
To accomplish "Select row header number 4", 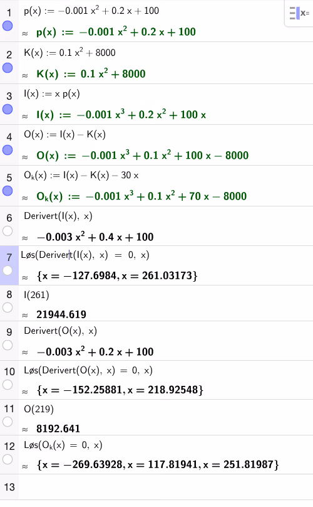I will (x=9, y=137).
